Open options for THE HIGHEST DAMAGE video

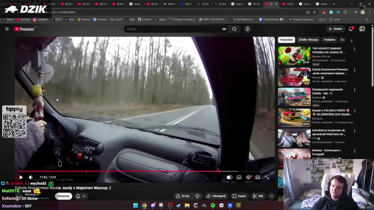(355, 49)
